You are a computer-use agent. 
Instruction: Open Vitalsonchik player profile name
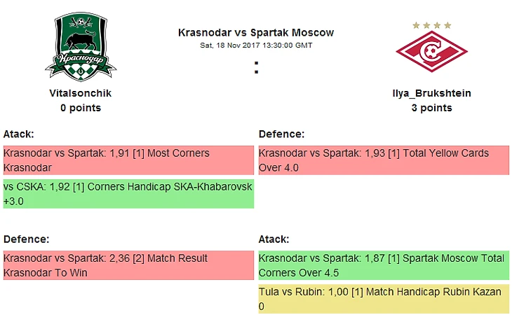tap(81, 93)
